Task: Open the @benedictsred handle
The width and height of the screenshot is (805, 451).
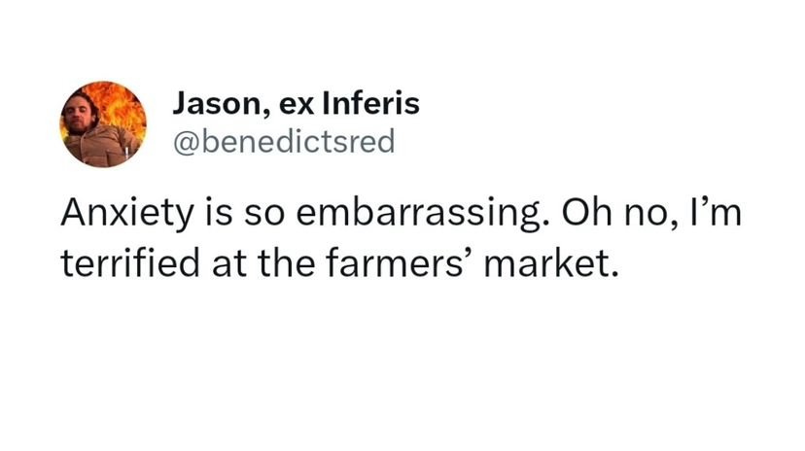Action: [x=284, y=142]
